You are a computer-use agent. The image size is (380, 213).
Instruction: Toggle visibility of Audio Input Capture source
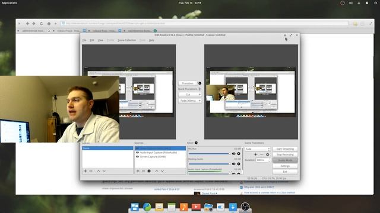coord(137,153)
